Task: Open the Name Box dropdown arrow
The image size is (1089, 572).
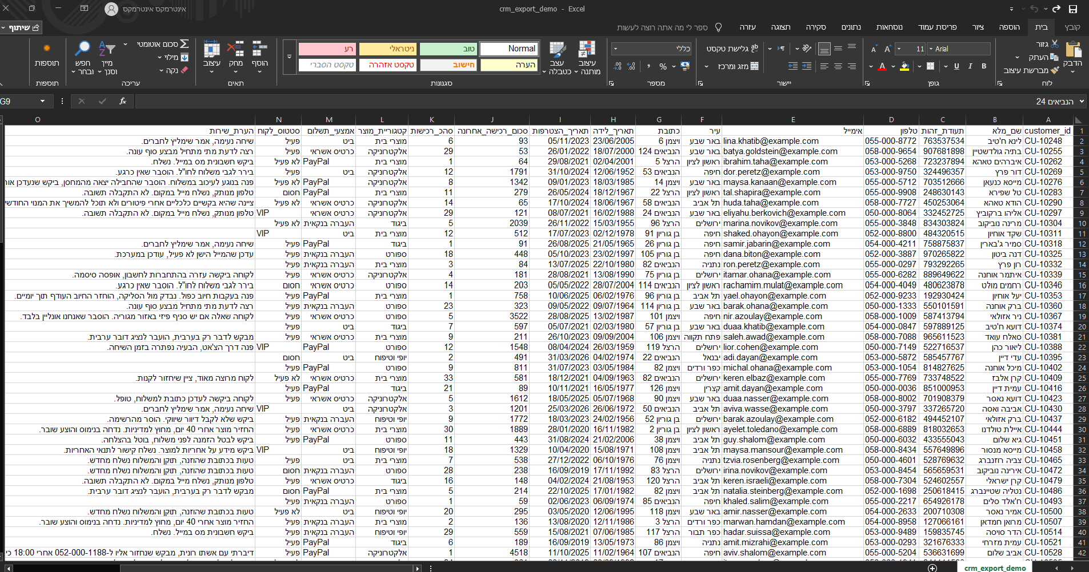Action: (x=42, y=102)
